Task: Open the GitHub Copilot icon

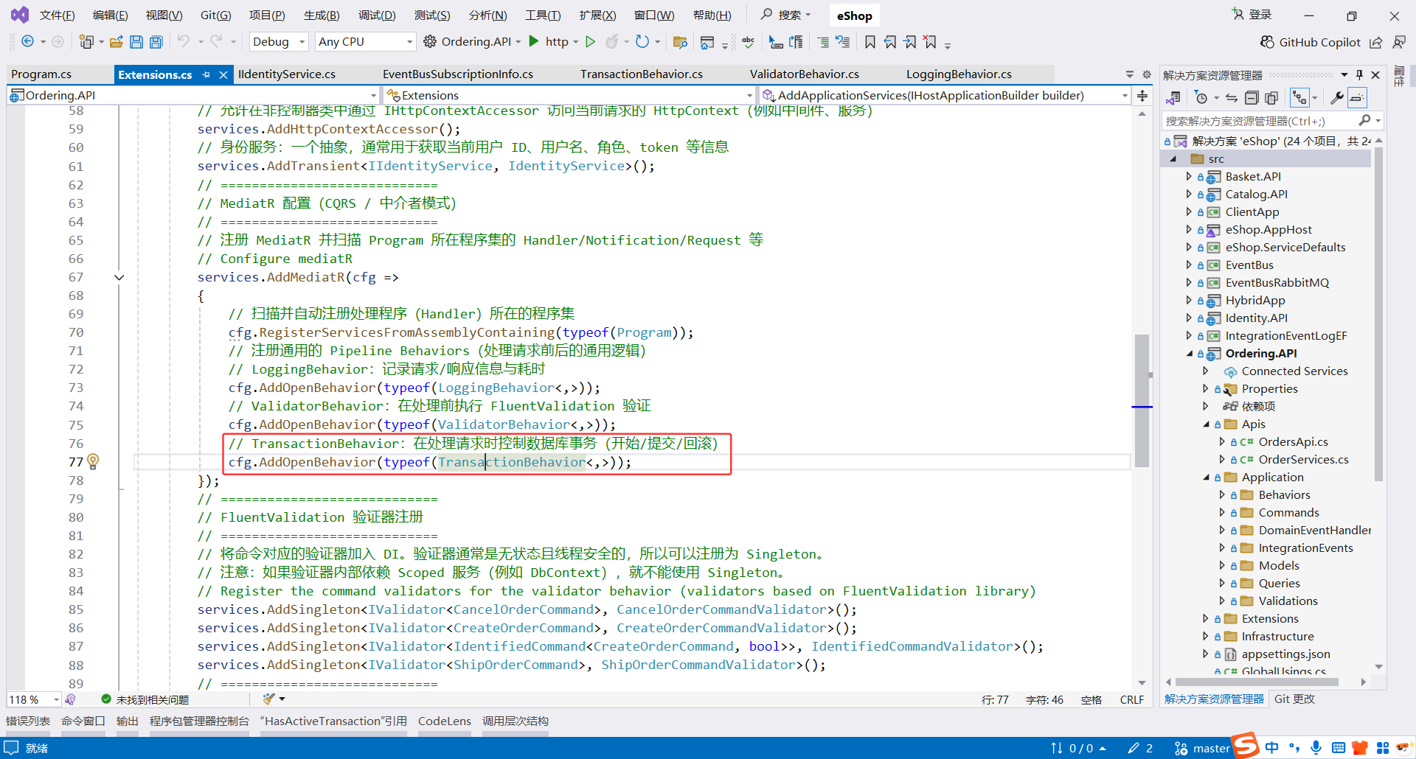Action: pos(1267,42)
